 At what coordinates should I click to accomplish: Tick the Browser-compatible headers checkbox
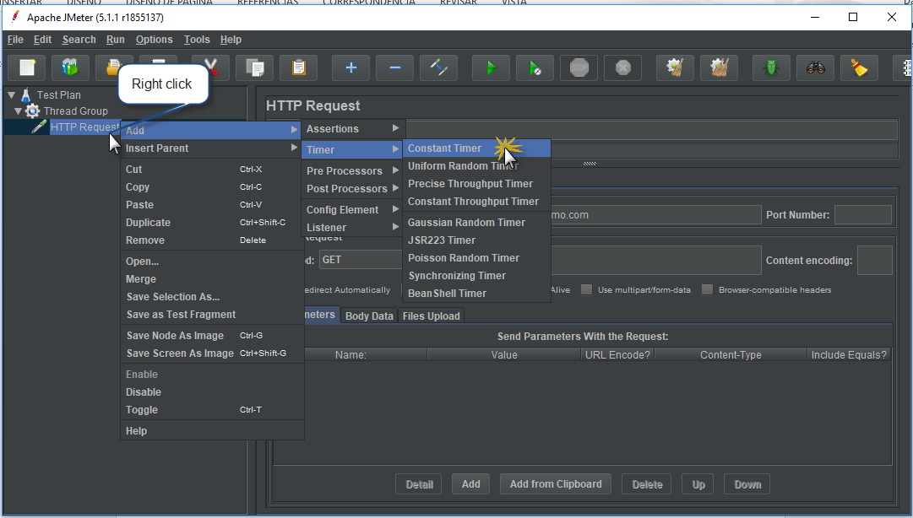[707, 289]
